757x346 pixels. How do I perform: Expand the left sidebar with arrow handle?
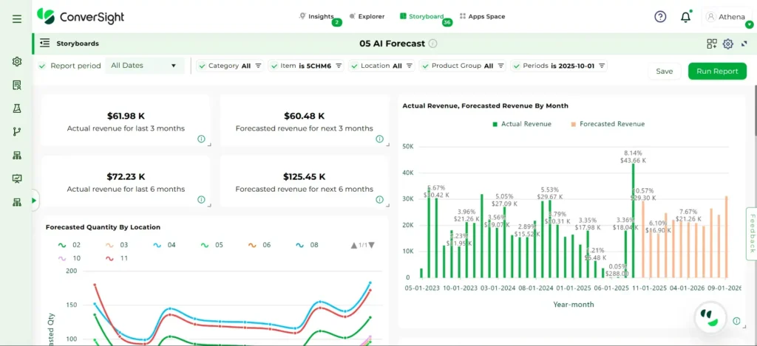pyautogui.click(x=34, y=199)
